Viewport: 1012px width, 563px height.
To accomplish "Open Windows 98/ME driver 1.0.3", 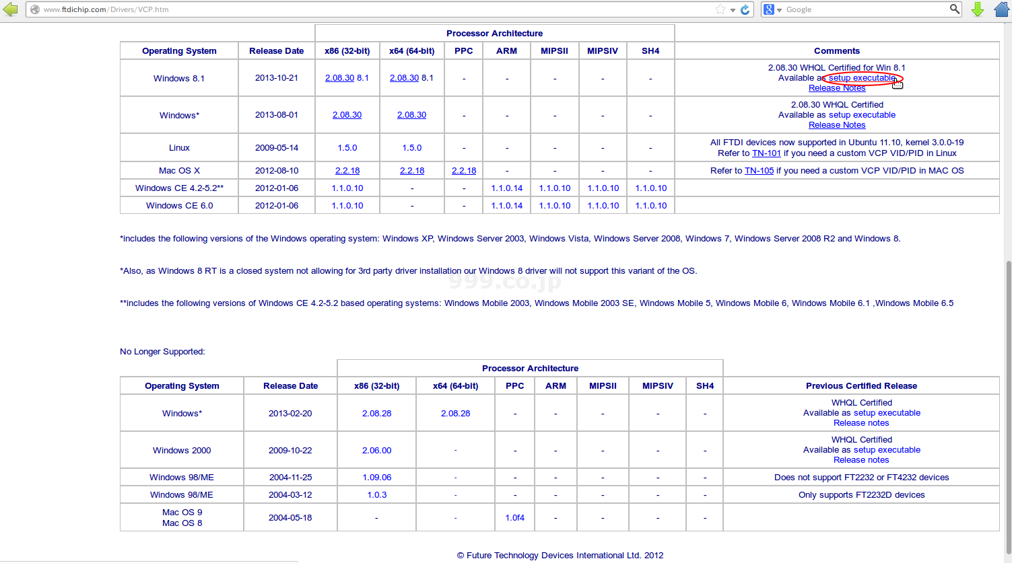I will tap(376, 495).
